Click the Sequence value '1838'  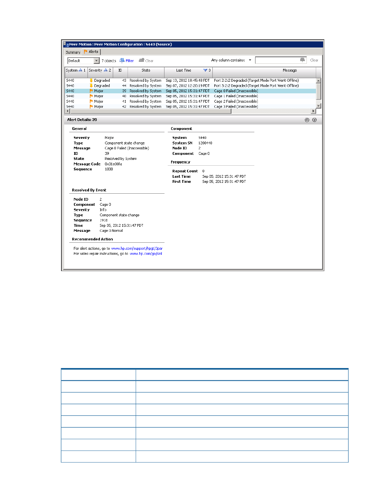coord(109,169)
